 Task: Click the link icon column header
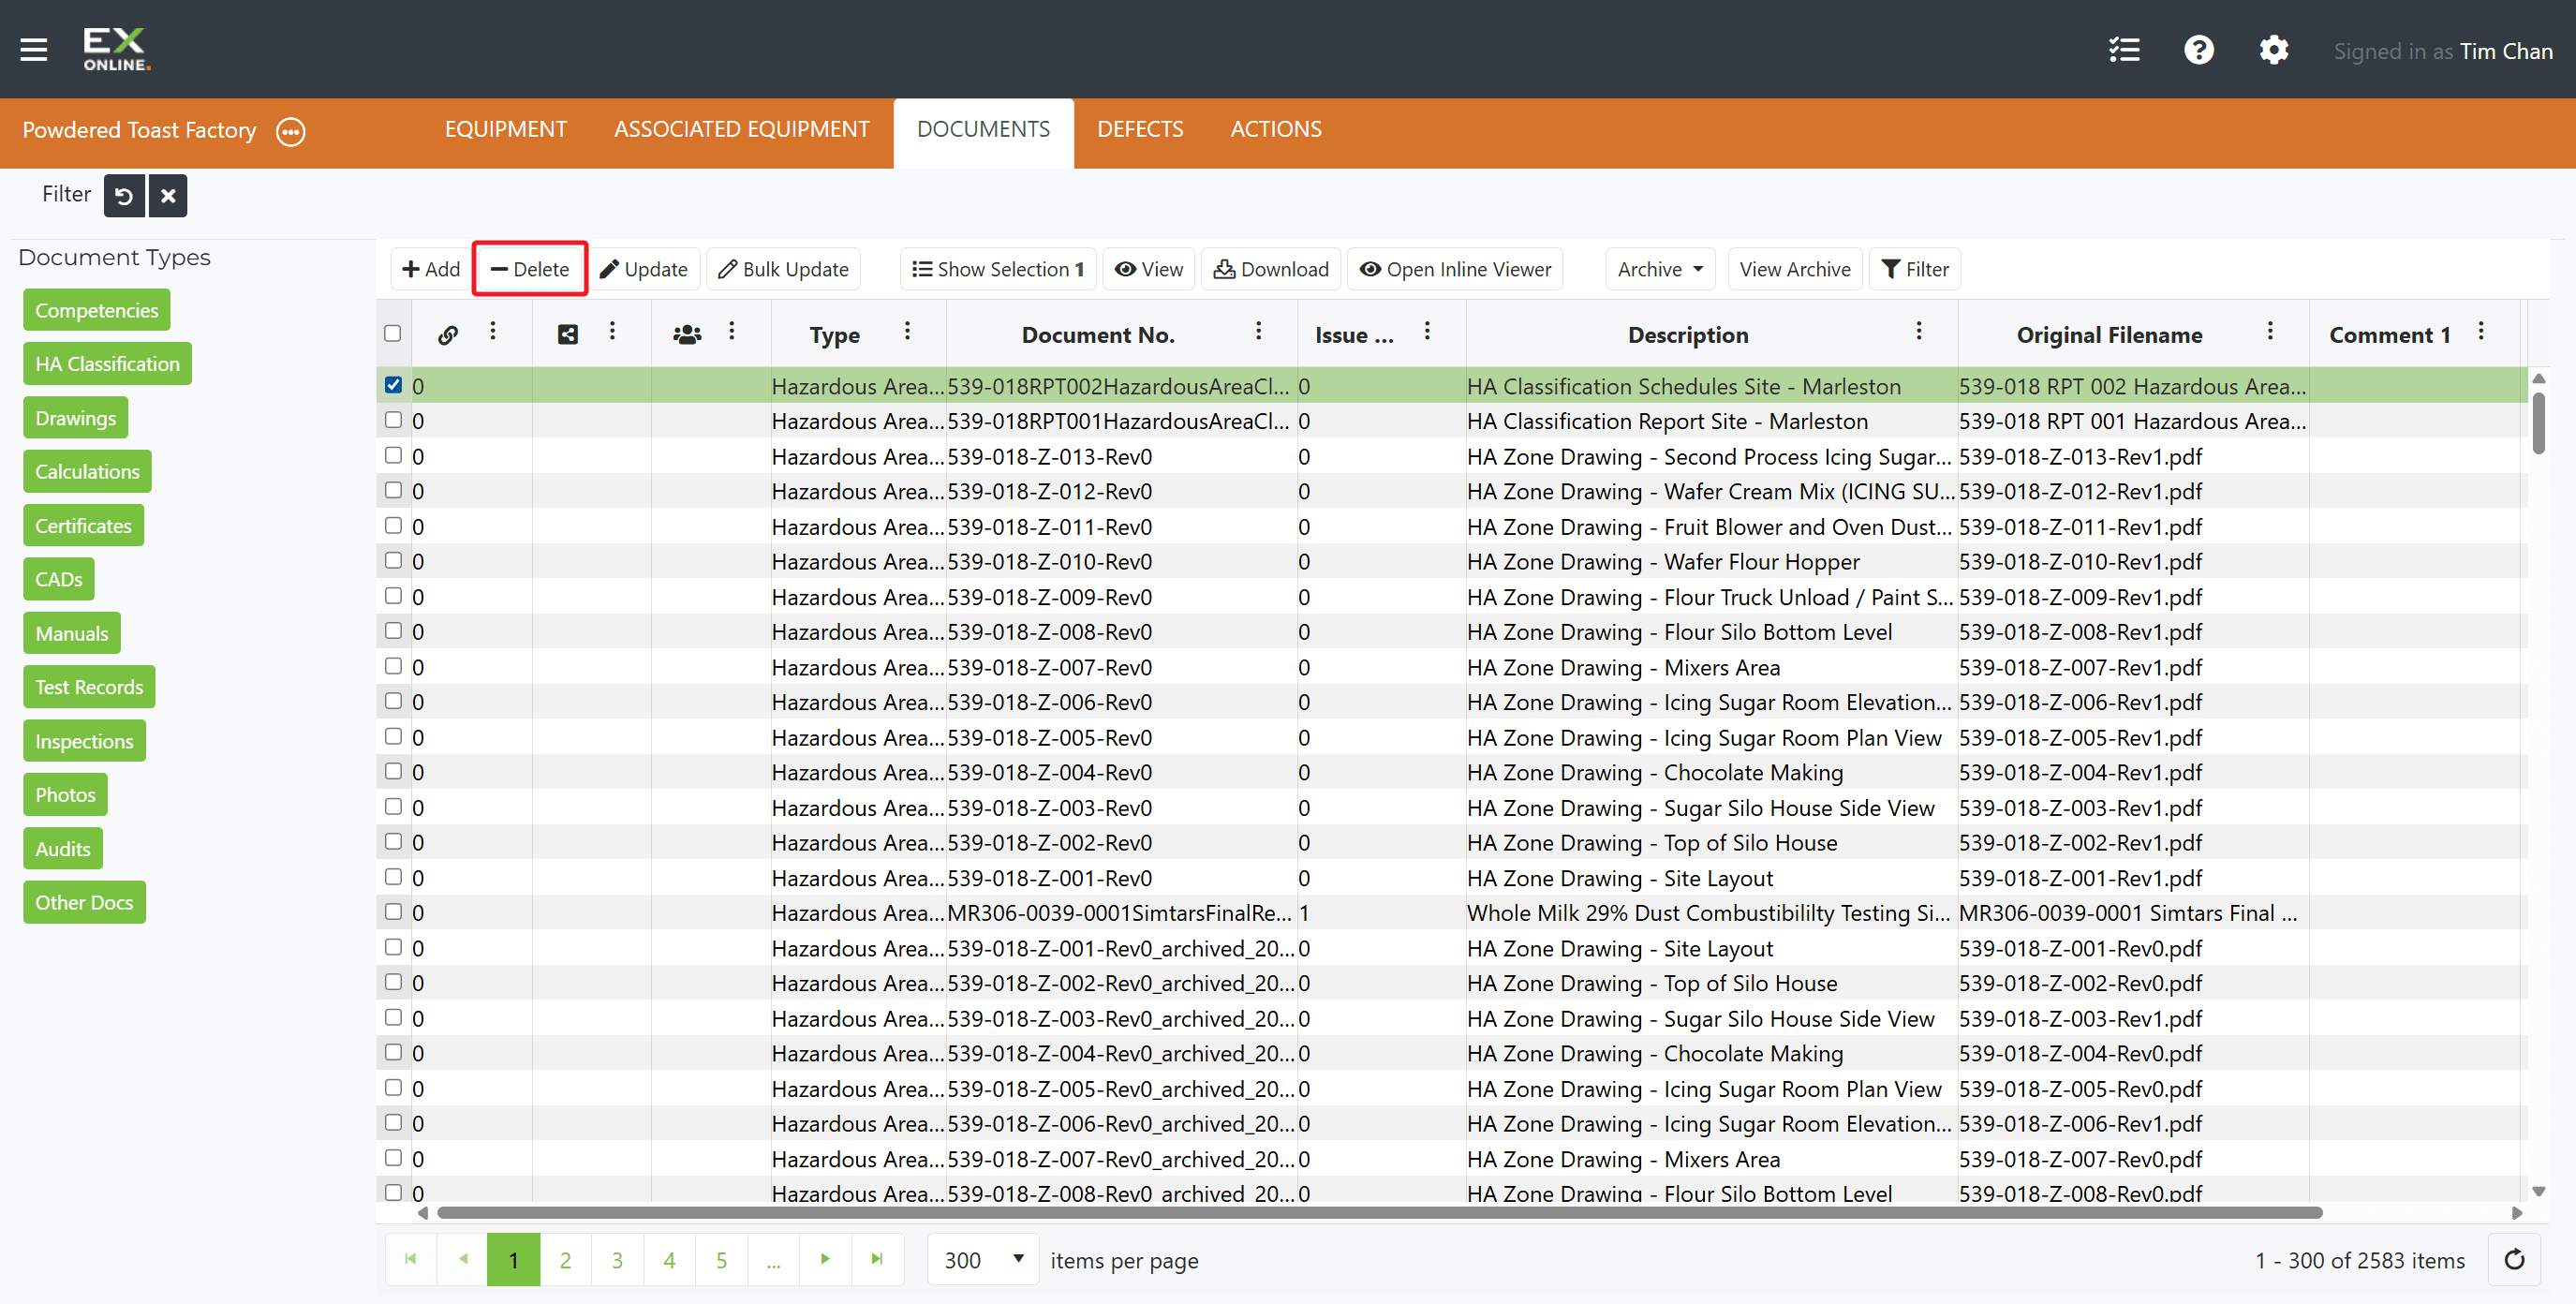tap(448, 335)
